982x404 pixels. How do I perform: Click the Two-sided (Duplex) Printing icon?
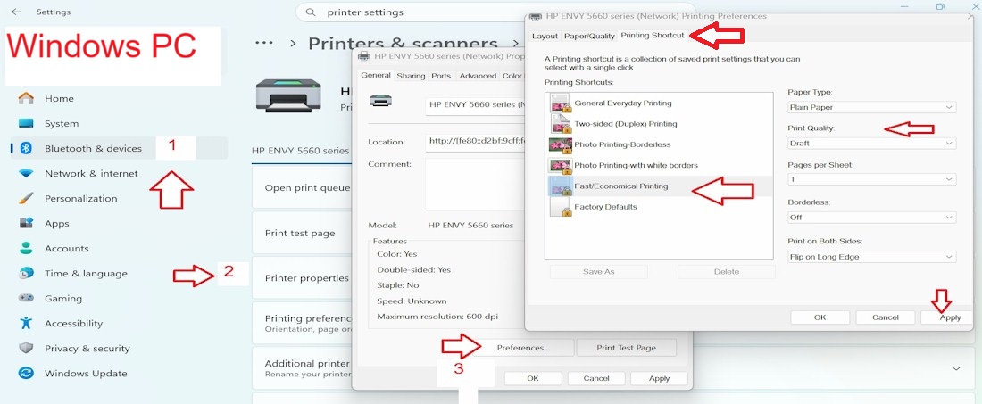click(559, 123)
